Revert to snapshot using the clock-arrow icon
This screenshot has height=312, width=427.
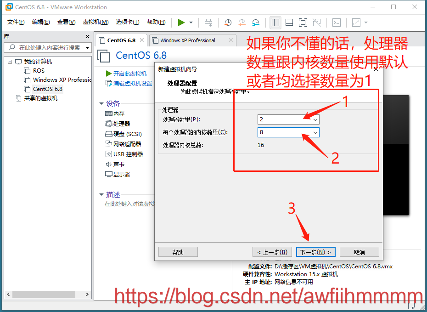click(242, 23)
